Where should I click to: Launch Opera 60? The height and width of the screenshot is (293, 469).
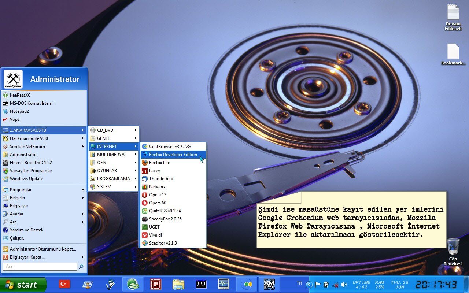[x=173, y=203]
